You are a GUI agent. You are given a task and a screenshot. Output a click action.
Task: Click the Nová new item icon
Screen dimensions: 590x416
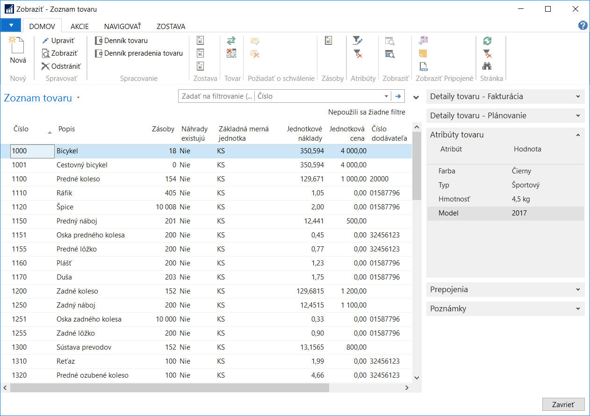click(16, 45)
